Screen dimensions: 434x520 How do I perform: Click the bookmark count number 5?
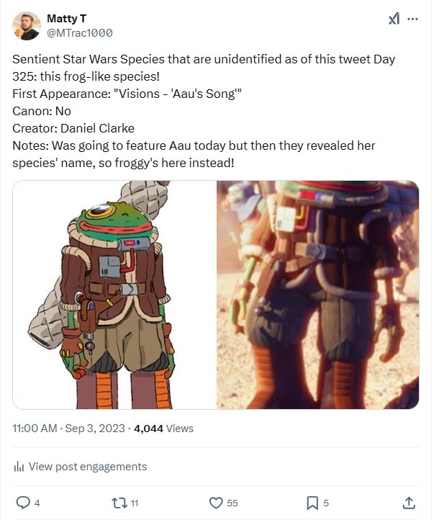click(x=326, y=503)
